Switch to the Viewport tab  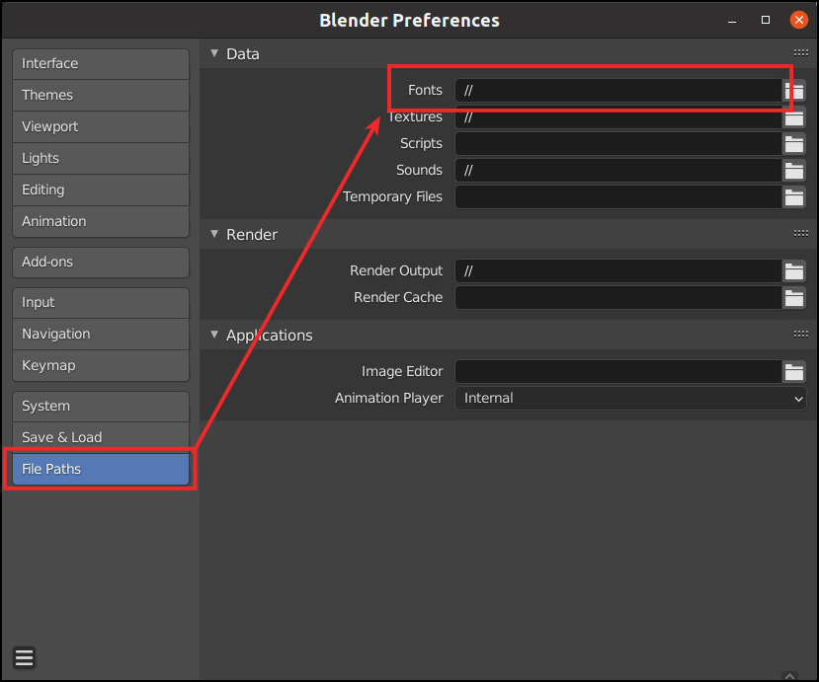point(101,126)
